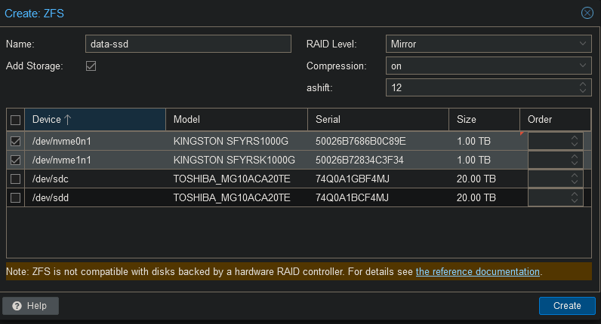The width and height of the screenshot is (601, 324).
Task: Click the Create button
Action: 566,306
